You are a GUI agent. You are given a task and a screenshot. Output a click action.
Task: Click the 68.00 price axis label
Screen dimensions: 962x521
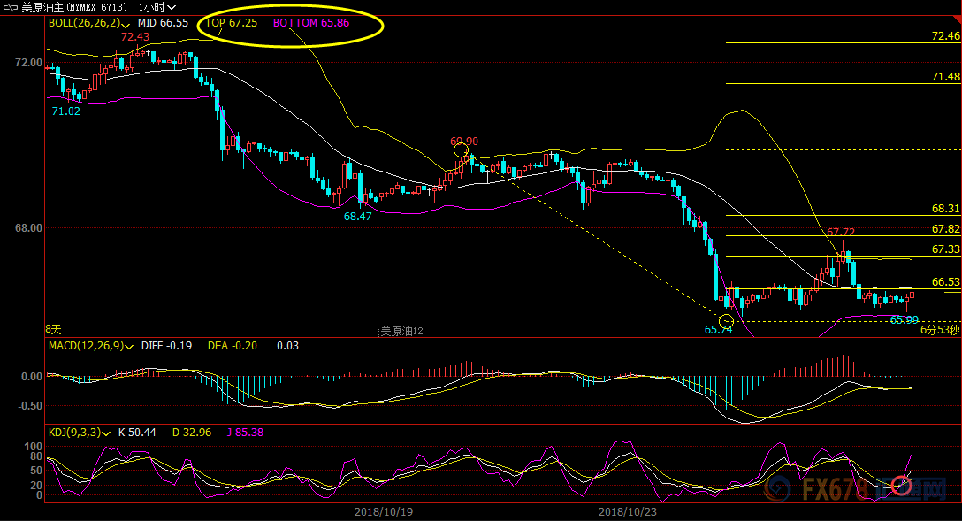click(28, 228)
